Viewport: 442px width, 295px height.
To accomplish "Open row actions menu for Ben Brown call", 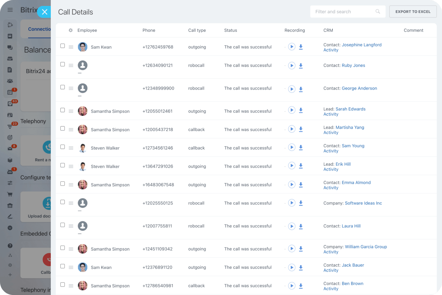I will point(71,286).
